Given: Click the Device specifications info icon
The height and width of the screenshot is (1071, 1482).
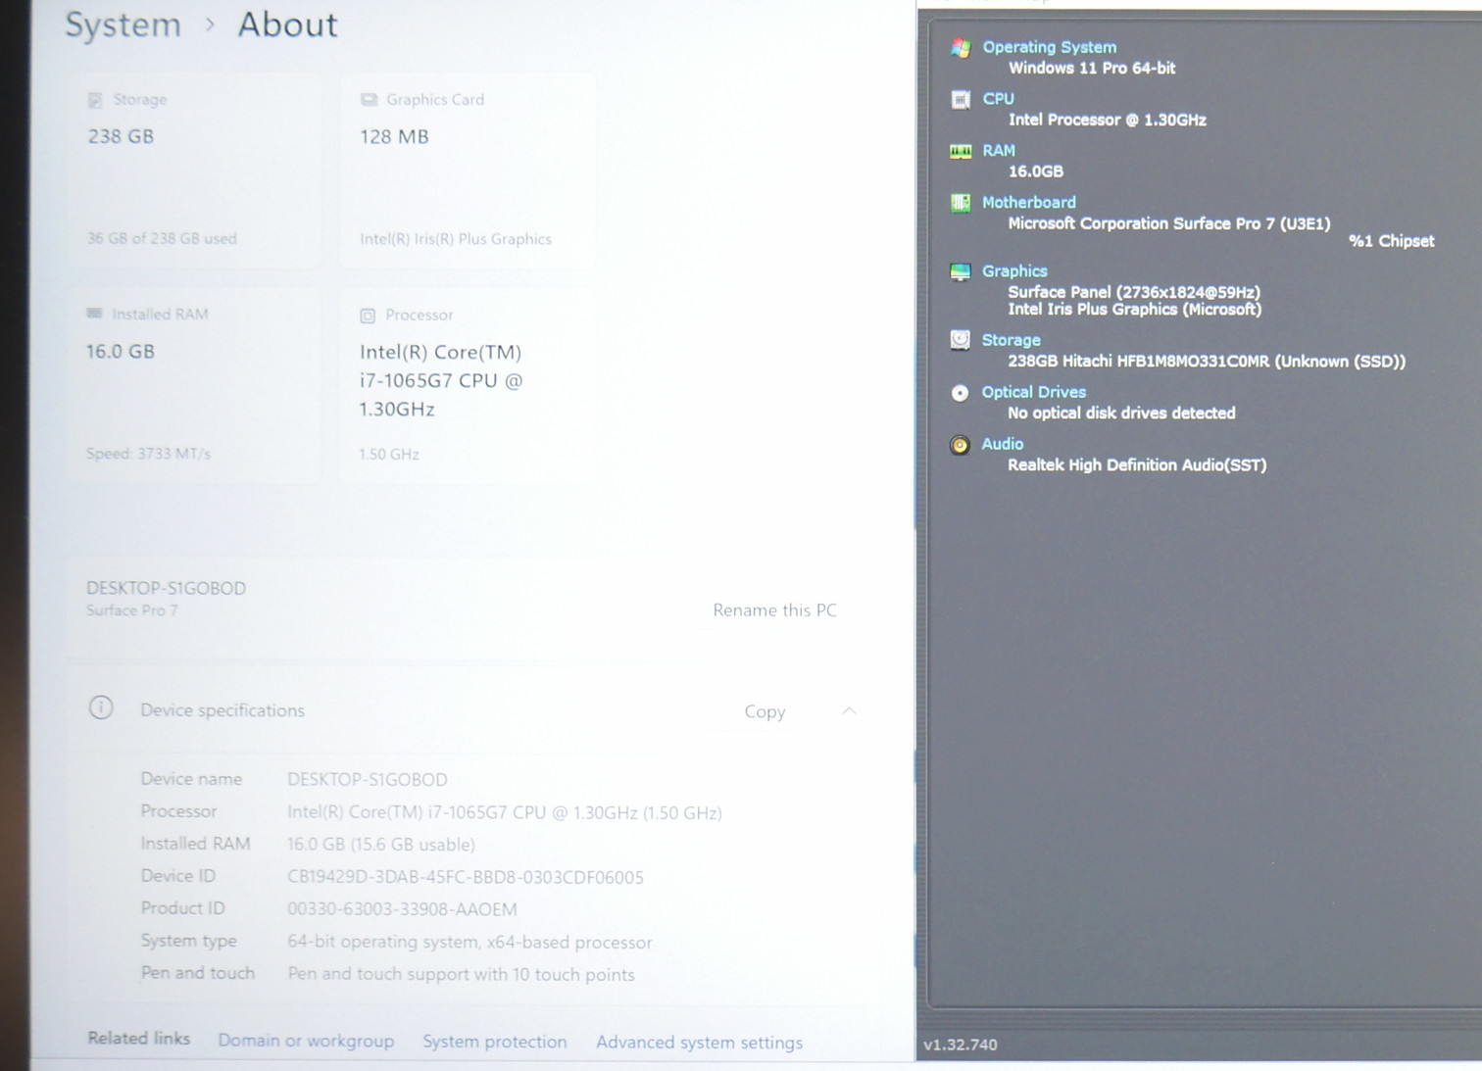Looking at the screenshot, I should pos(101,707).
